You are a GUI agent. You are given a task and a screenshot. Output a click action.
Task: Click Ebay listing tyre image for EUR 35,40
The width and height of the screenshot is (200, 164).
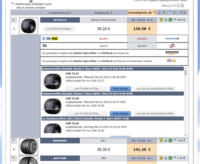tap(52, 106)
